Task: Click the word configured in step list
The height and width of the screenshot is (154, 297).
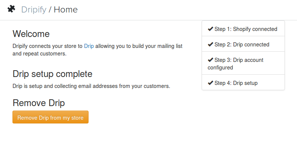Action: point(220,68)
